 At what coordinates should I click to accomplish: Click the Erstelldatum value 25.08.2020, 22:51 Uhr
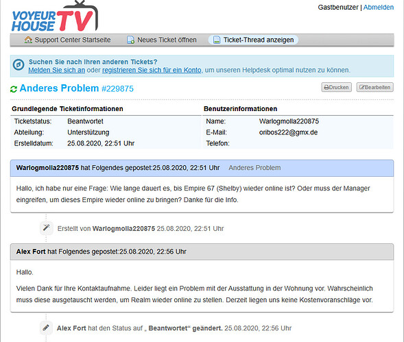point(101,143)
